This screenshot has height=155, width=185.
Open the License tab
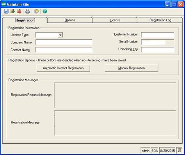pos(115,20)
